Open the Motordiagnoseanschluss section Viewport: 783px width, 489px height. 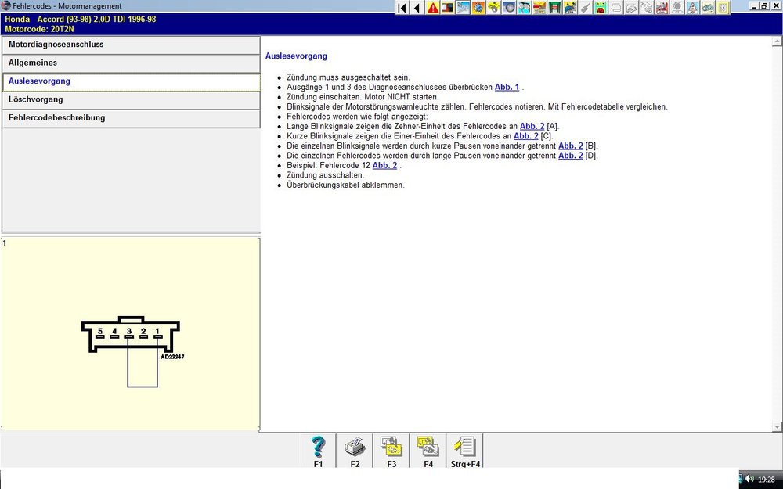pyautogui.click(x=131, y=45)
